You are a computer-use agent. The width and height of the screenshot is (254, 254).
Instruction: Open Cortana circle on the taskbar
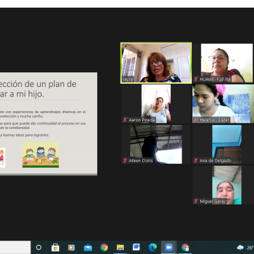click(39, 247)
